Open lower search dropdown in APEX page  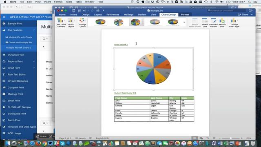pyautogui.click(x=45, y=123)
